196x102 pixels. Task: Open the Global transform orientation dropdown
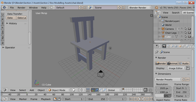point(114,90)
